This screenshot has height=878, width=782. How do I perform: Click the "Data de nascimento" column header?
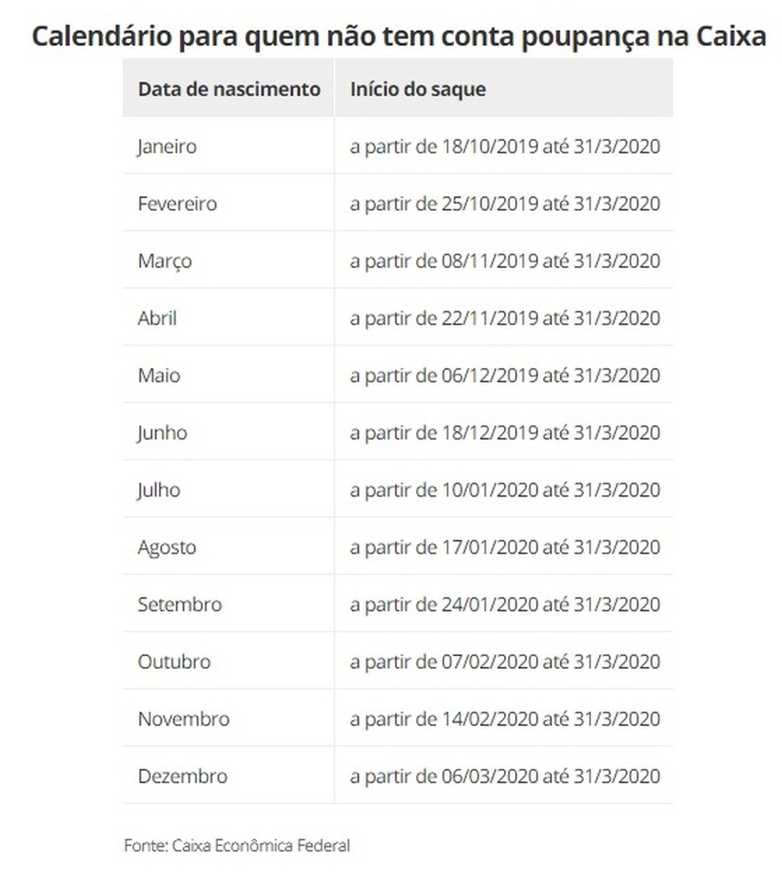click(229, 89)
